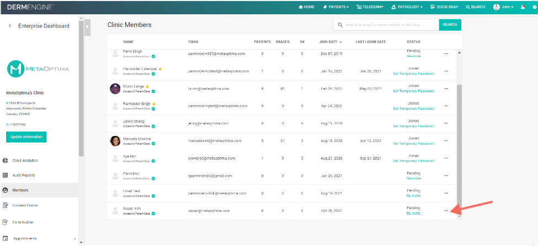Open Search in top navigation
The image size is (538, 246).
point(476,7)
